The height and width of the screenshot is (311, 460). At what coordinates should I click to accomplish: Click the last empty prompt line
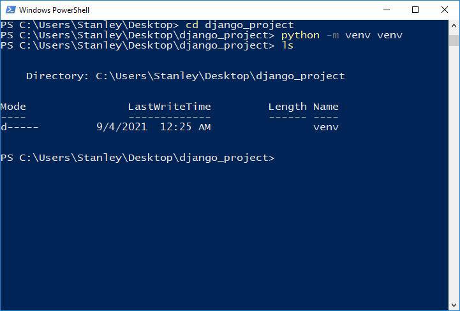coord(137,158)
